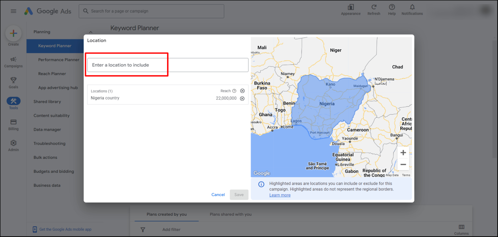Open Performance Planner
Viewport: 498px width, 237px height.
pos(59,60)
